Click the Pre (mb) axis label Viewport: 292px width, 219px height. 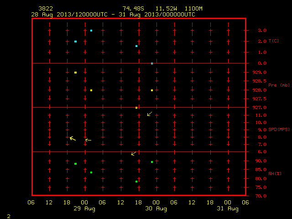click(x=279, y=85)
